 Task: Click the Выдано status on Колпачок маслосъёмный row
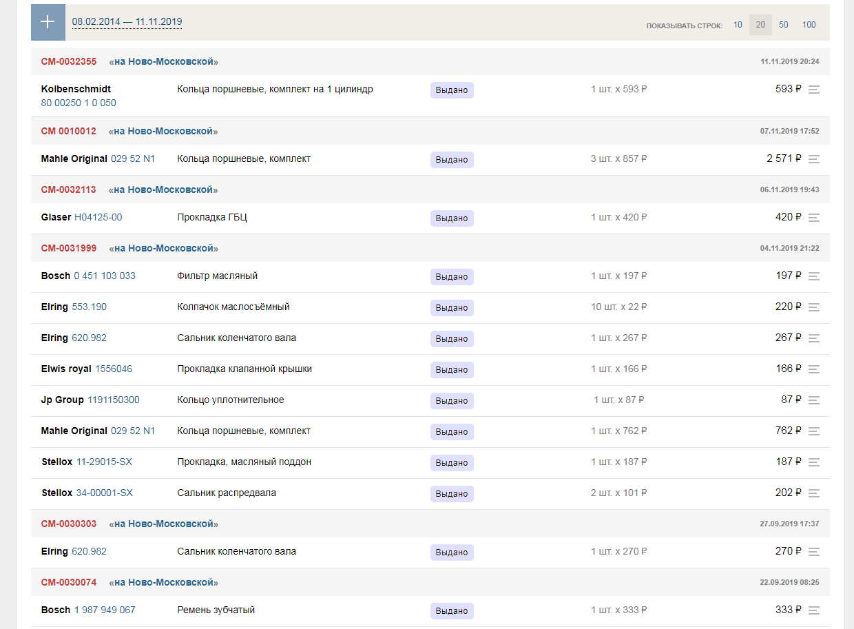(x=452, y=307)
